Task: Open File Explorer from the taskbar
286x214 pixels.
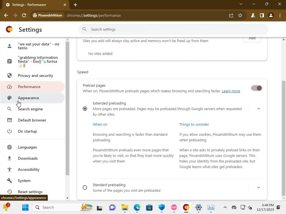Action: (125, 207)
